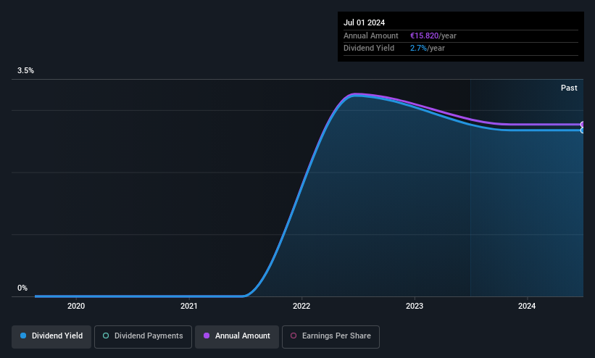Click the blue Dividend Yield legend dot
The image size is (595, 358).
[x=23, y=336]
